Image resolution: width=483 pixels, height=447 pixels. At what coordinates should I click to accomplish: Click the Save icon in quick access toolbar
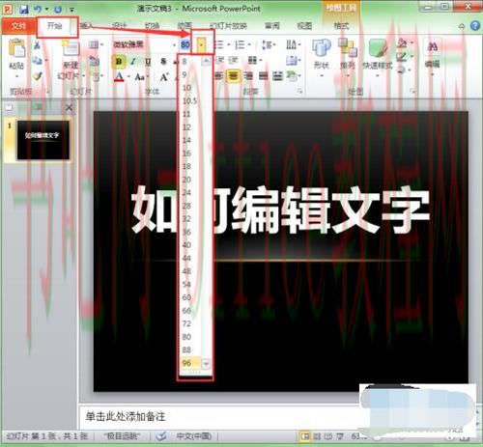pos(23,9)
